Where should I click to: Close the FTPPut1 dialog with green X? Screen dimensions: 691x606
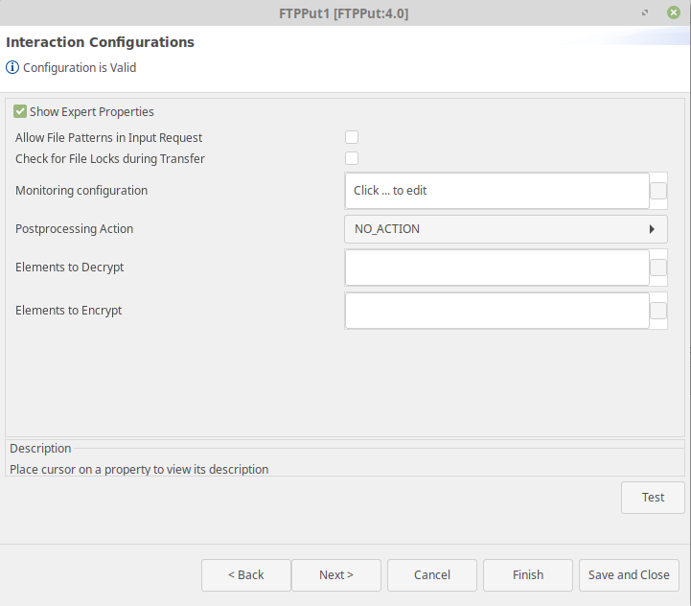(x=674, y=12)
